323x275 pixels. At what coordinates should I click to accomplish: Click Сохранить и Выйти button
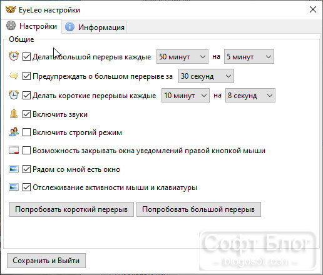[46, 261]
